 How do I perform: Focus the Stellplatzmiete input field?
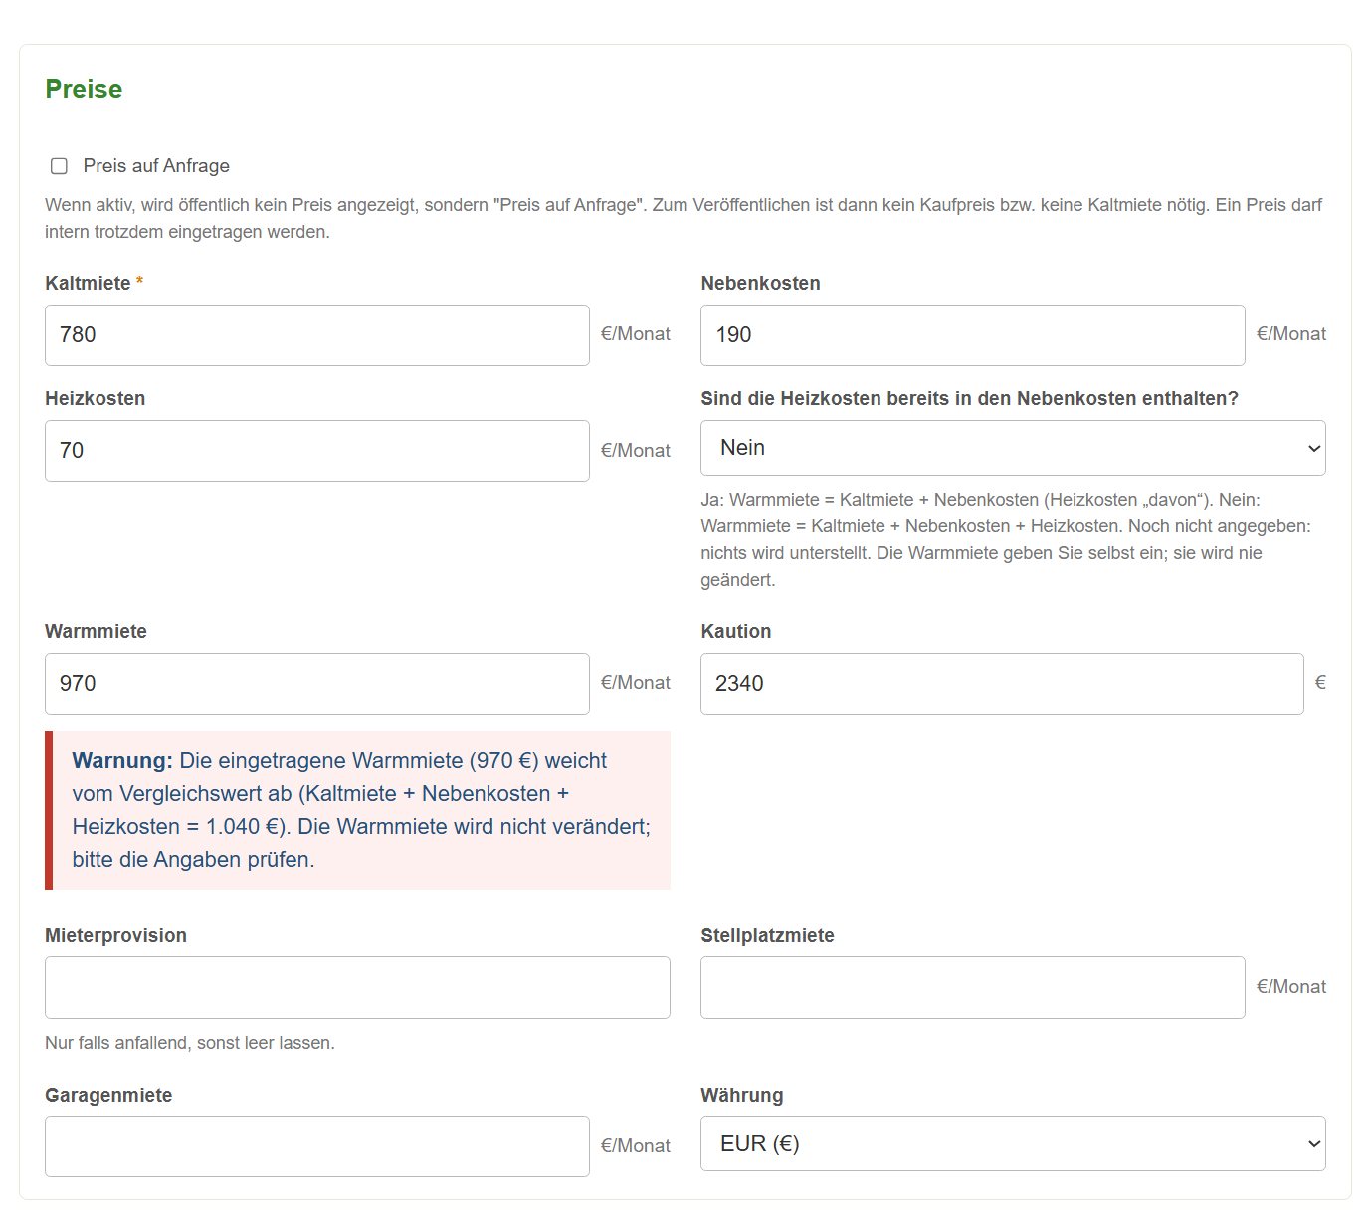click(x=973, y=987)
